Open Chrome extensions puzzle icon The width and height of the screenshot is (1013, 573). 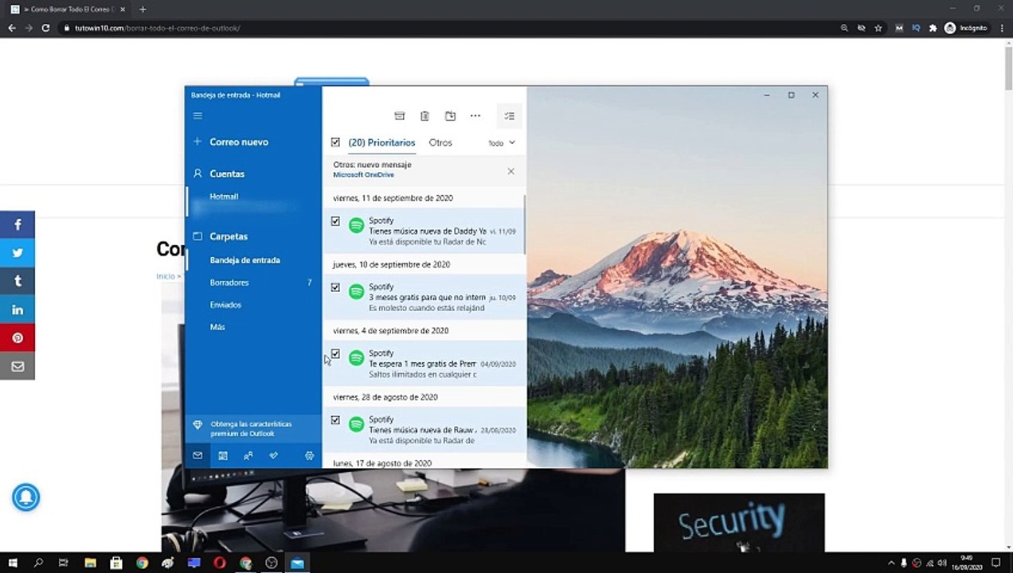(x=933, y=28)
